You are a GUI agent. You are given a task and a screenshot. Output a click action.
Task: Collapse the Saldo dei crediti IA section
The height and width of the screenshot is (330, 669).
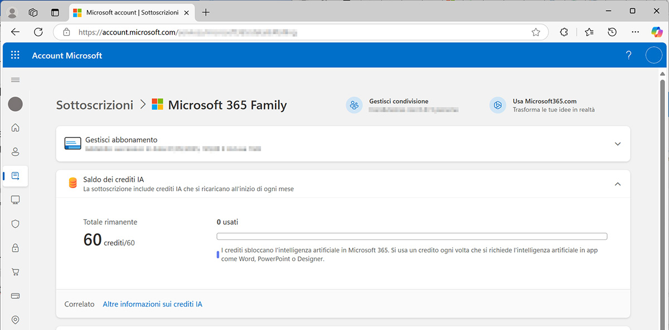617,184
